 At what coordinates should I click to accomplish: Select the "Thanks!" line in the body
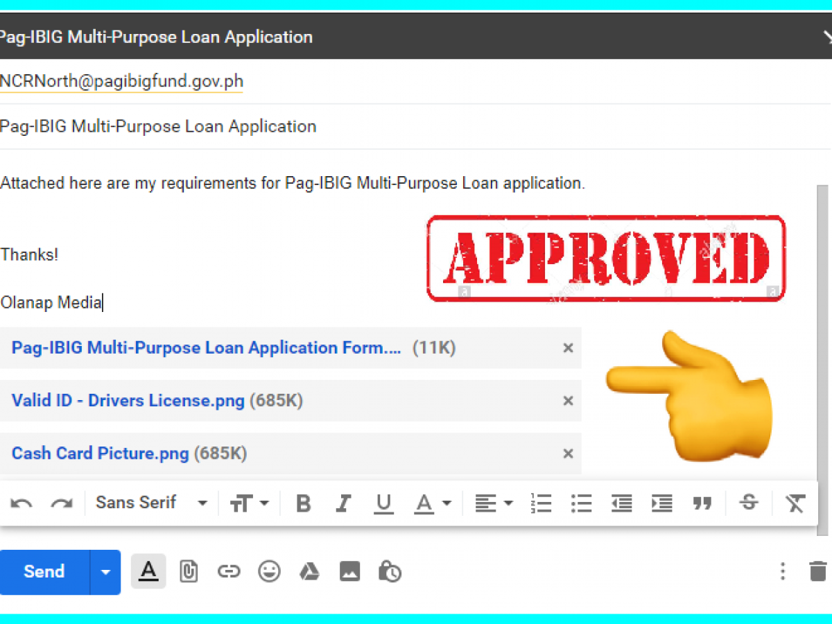[x=29, y=254]
